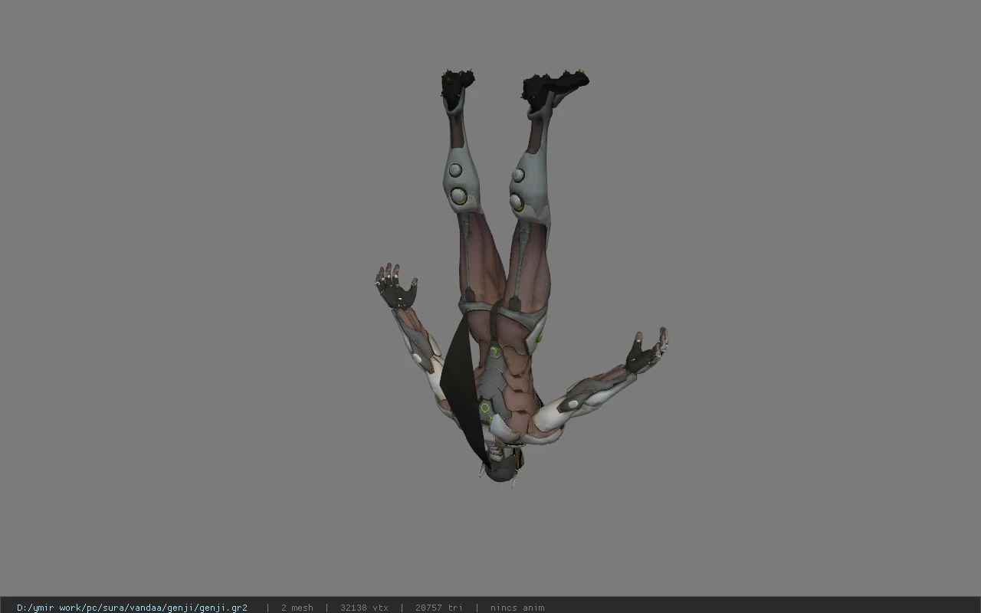This screenshot has height=613, width=981.
Task: Click the '20757 tri' triangle count
Action: (x=439, y=608)
